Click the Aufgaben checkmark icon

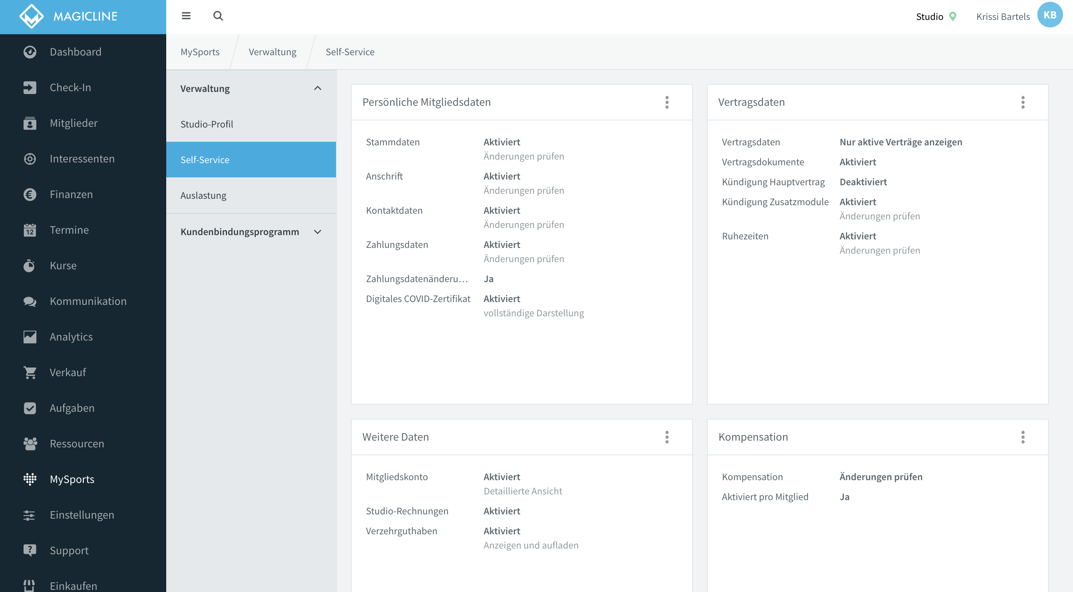[x=30, y=408]
